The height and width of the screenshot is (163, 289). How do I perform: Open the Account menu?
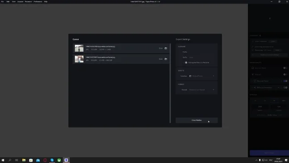[20, 2]
